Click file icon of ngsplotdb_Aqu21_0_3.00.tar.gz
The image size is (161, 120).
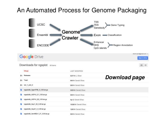pos(21,109)
